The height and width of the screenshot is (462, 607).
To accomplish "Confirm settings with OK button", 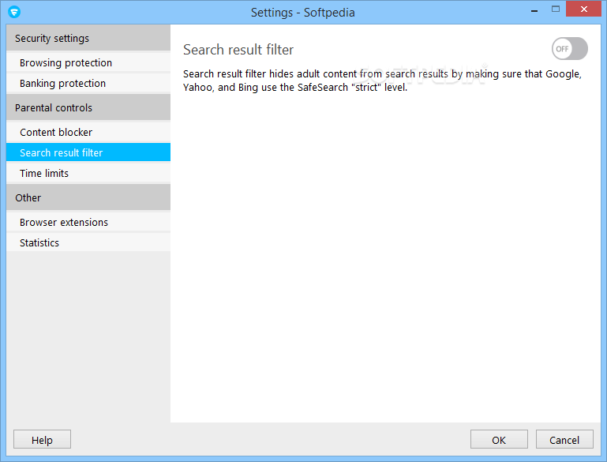I will point(499,440).
